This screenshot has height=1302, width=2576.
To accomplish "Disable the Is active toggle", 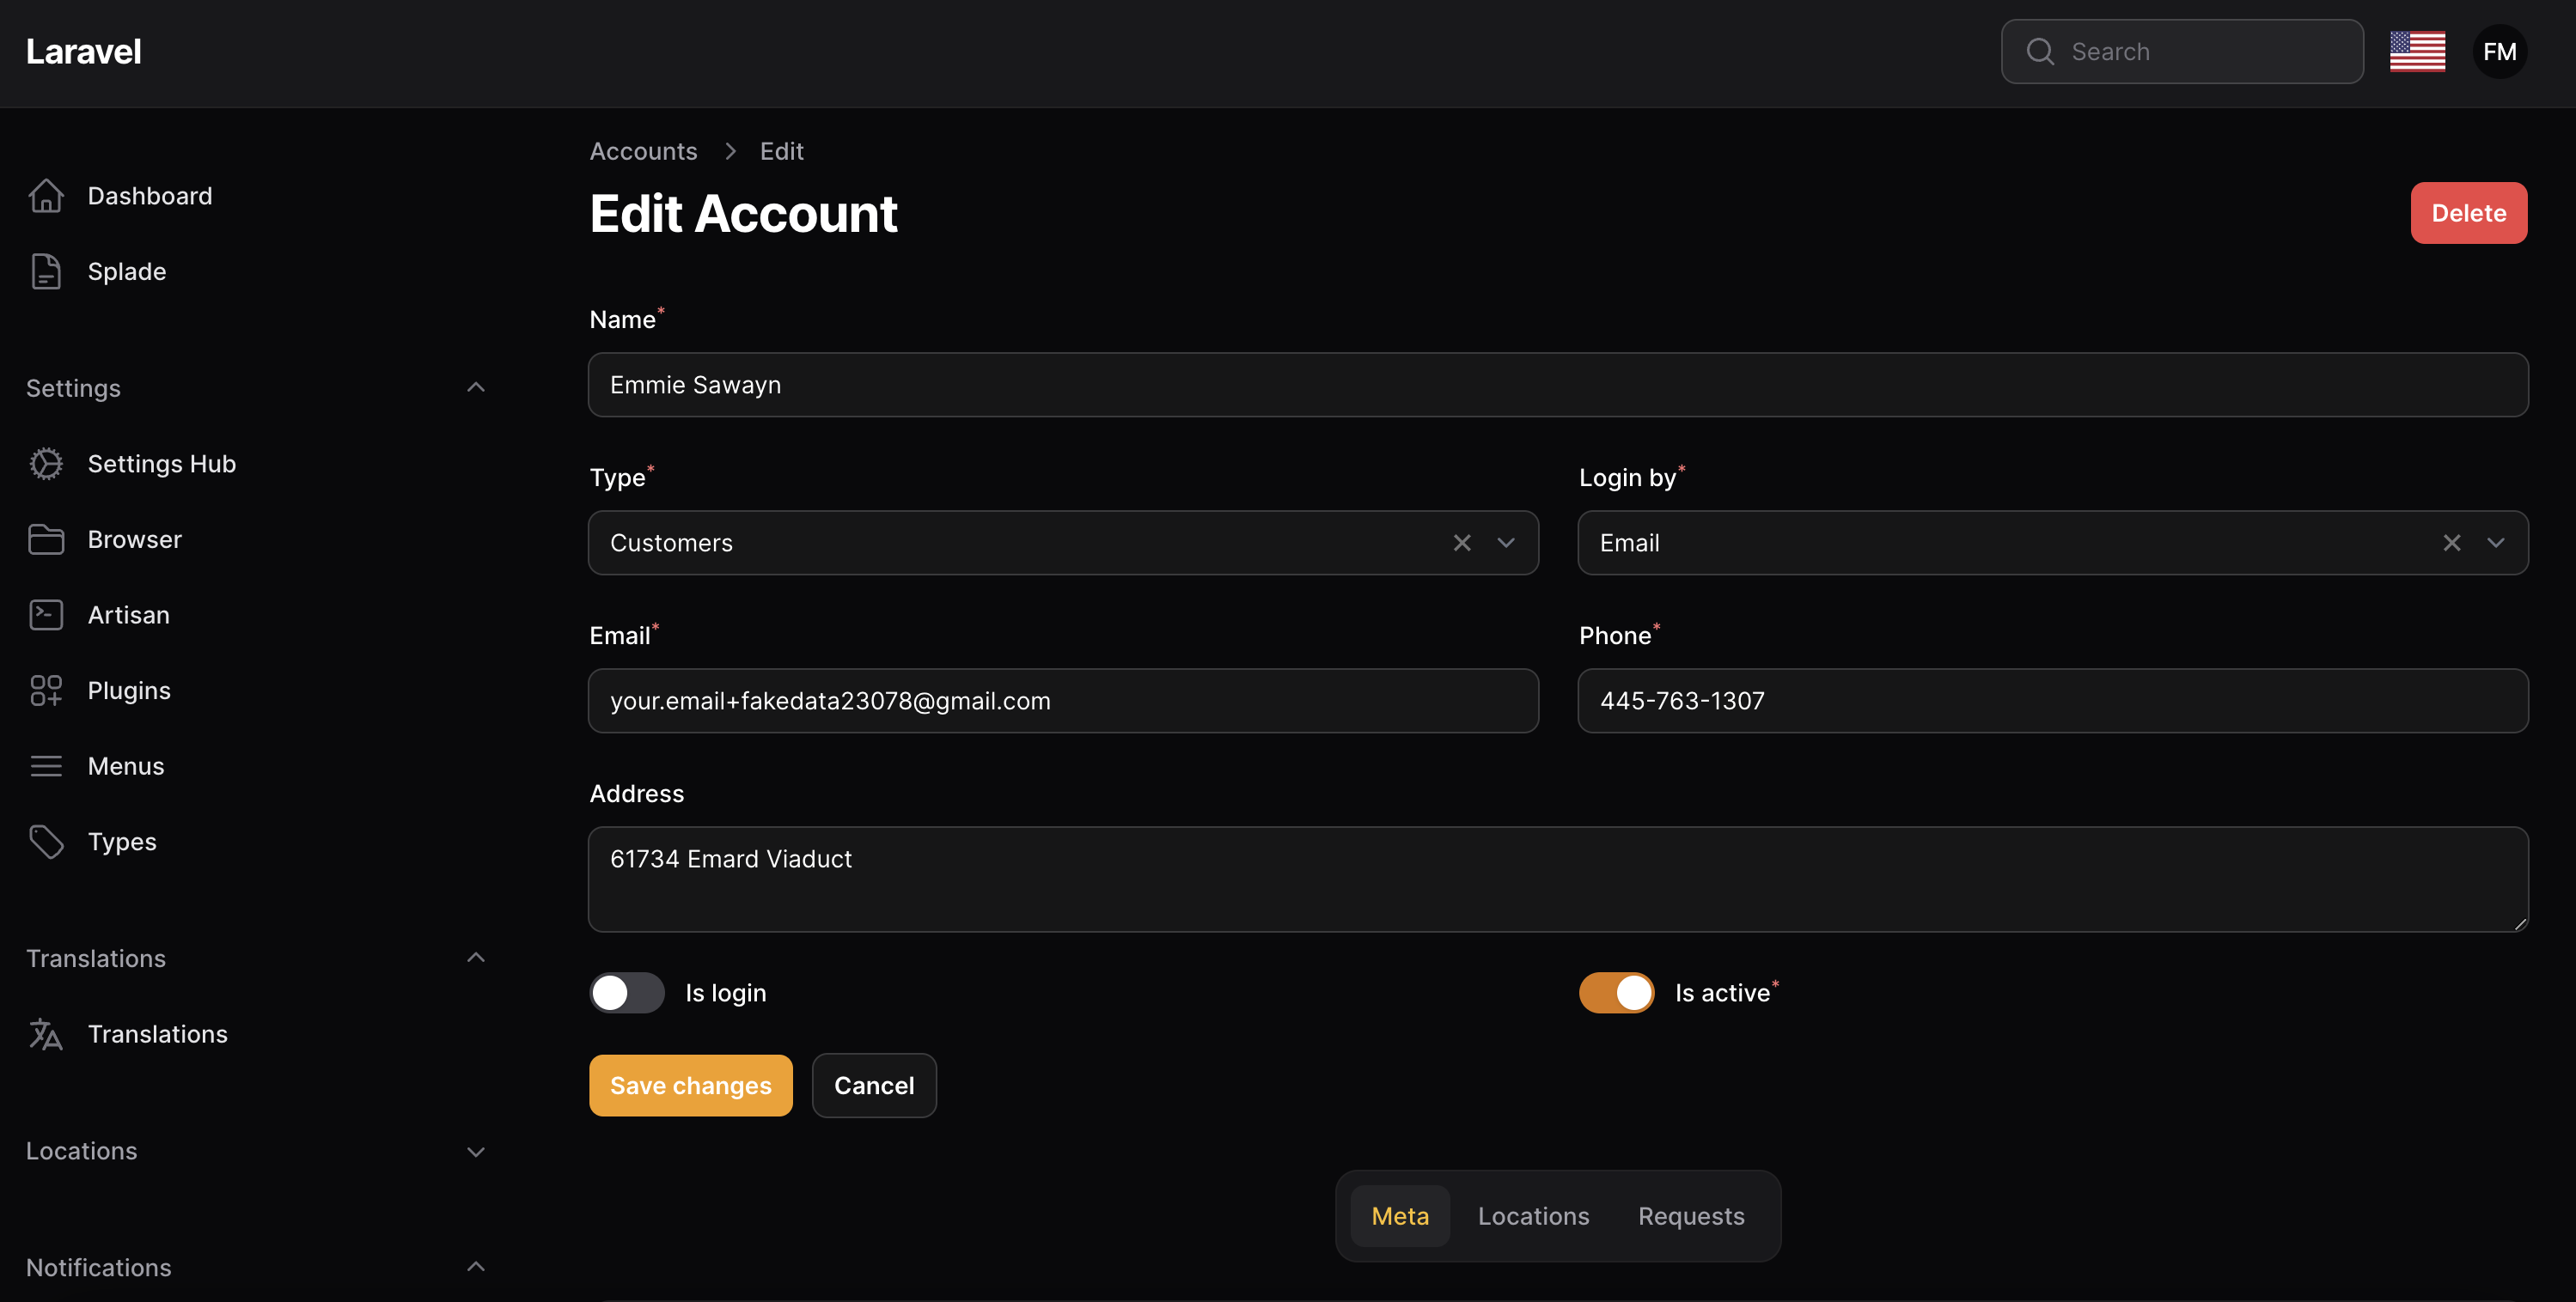I will [1616, 992].
